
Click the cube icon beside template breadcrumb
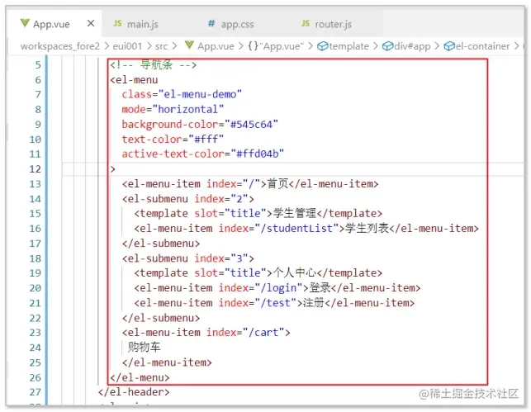coord(323,45)
